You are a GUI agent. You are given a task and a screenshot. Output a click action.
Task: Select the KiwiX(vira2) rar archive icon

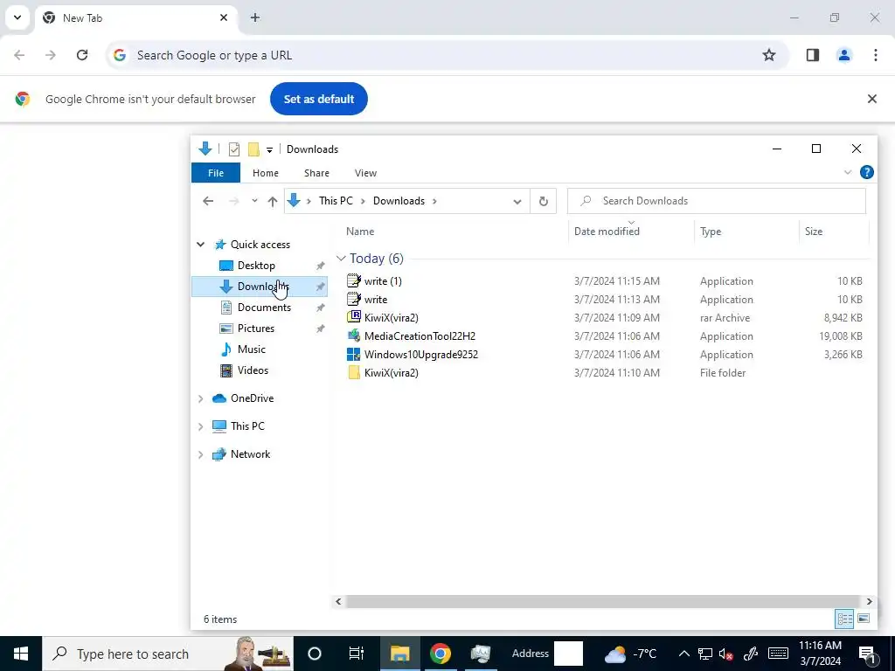(353, 317)
